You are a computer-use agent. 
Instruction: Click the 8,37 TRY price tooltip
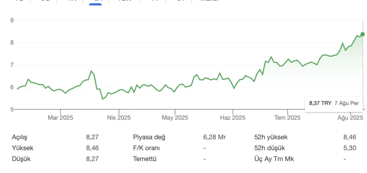[334, 103]
